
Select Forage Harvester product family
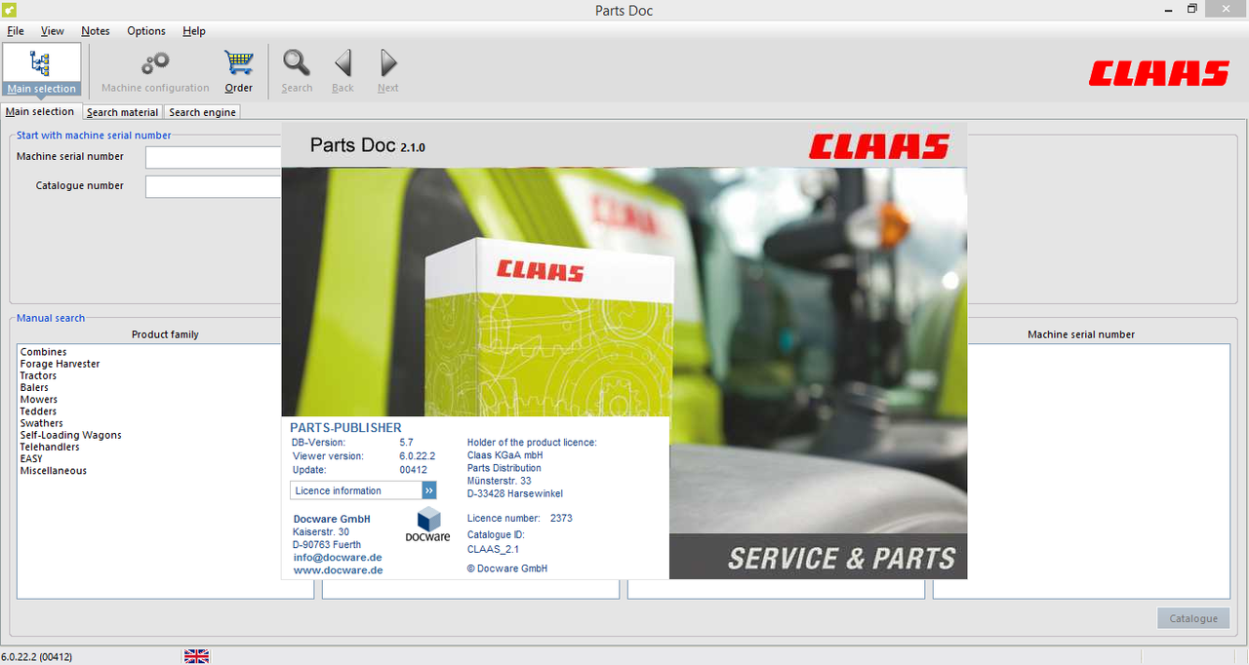click(60, 364)
